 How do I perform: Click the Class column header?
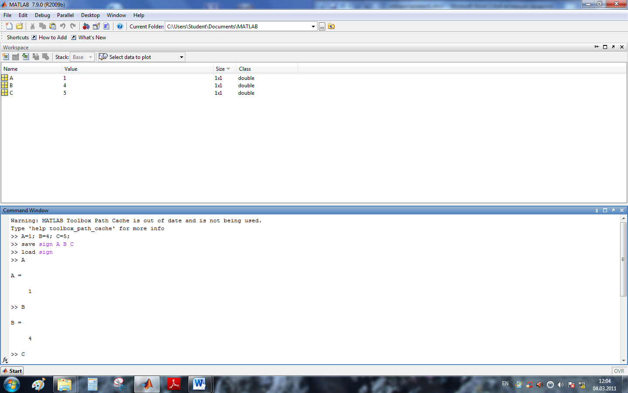tap(267, 69)
